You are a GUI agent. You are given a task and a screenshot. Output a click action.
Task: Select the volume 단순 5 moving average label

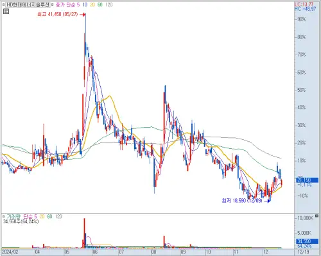pos(30,216)
